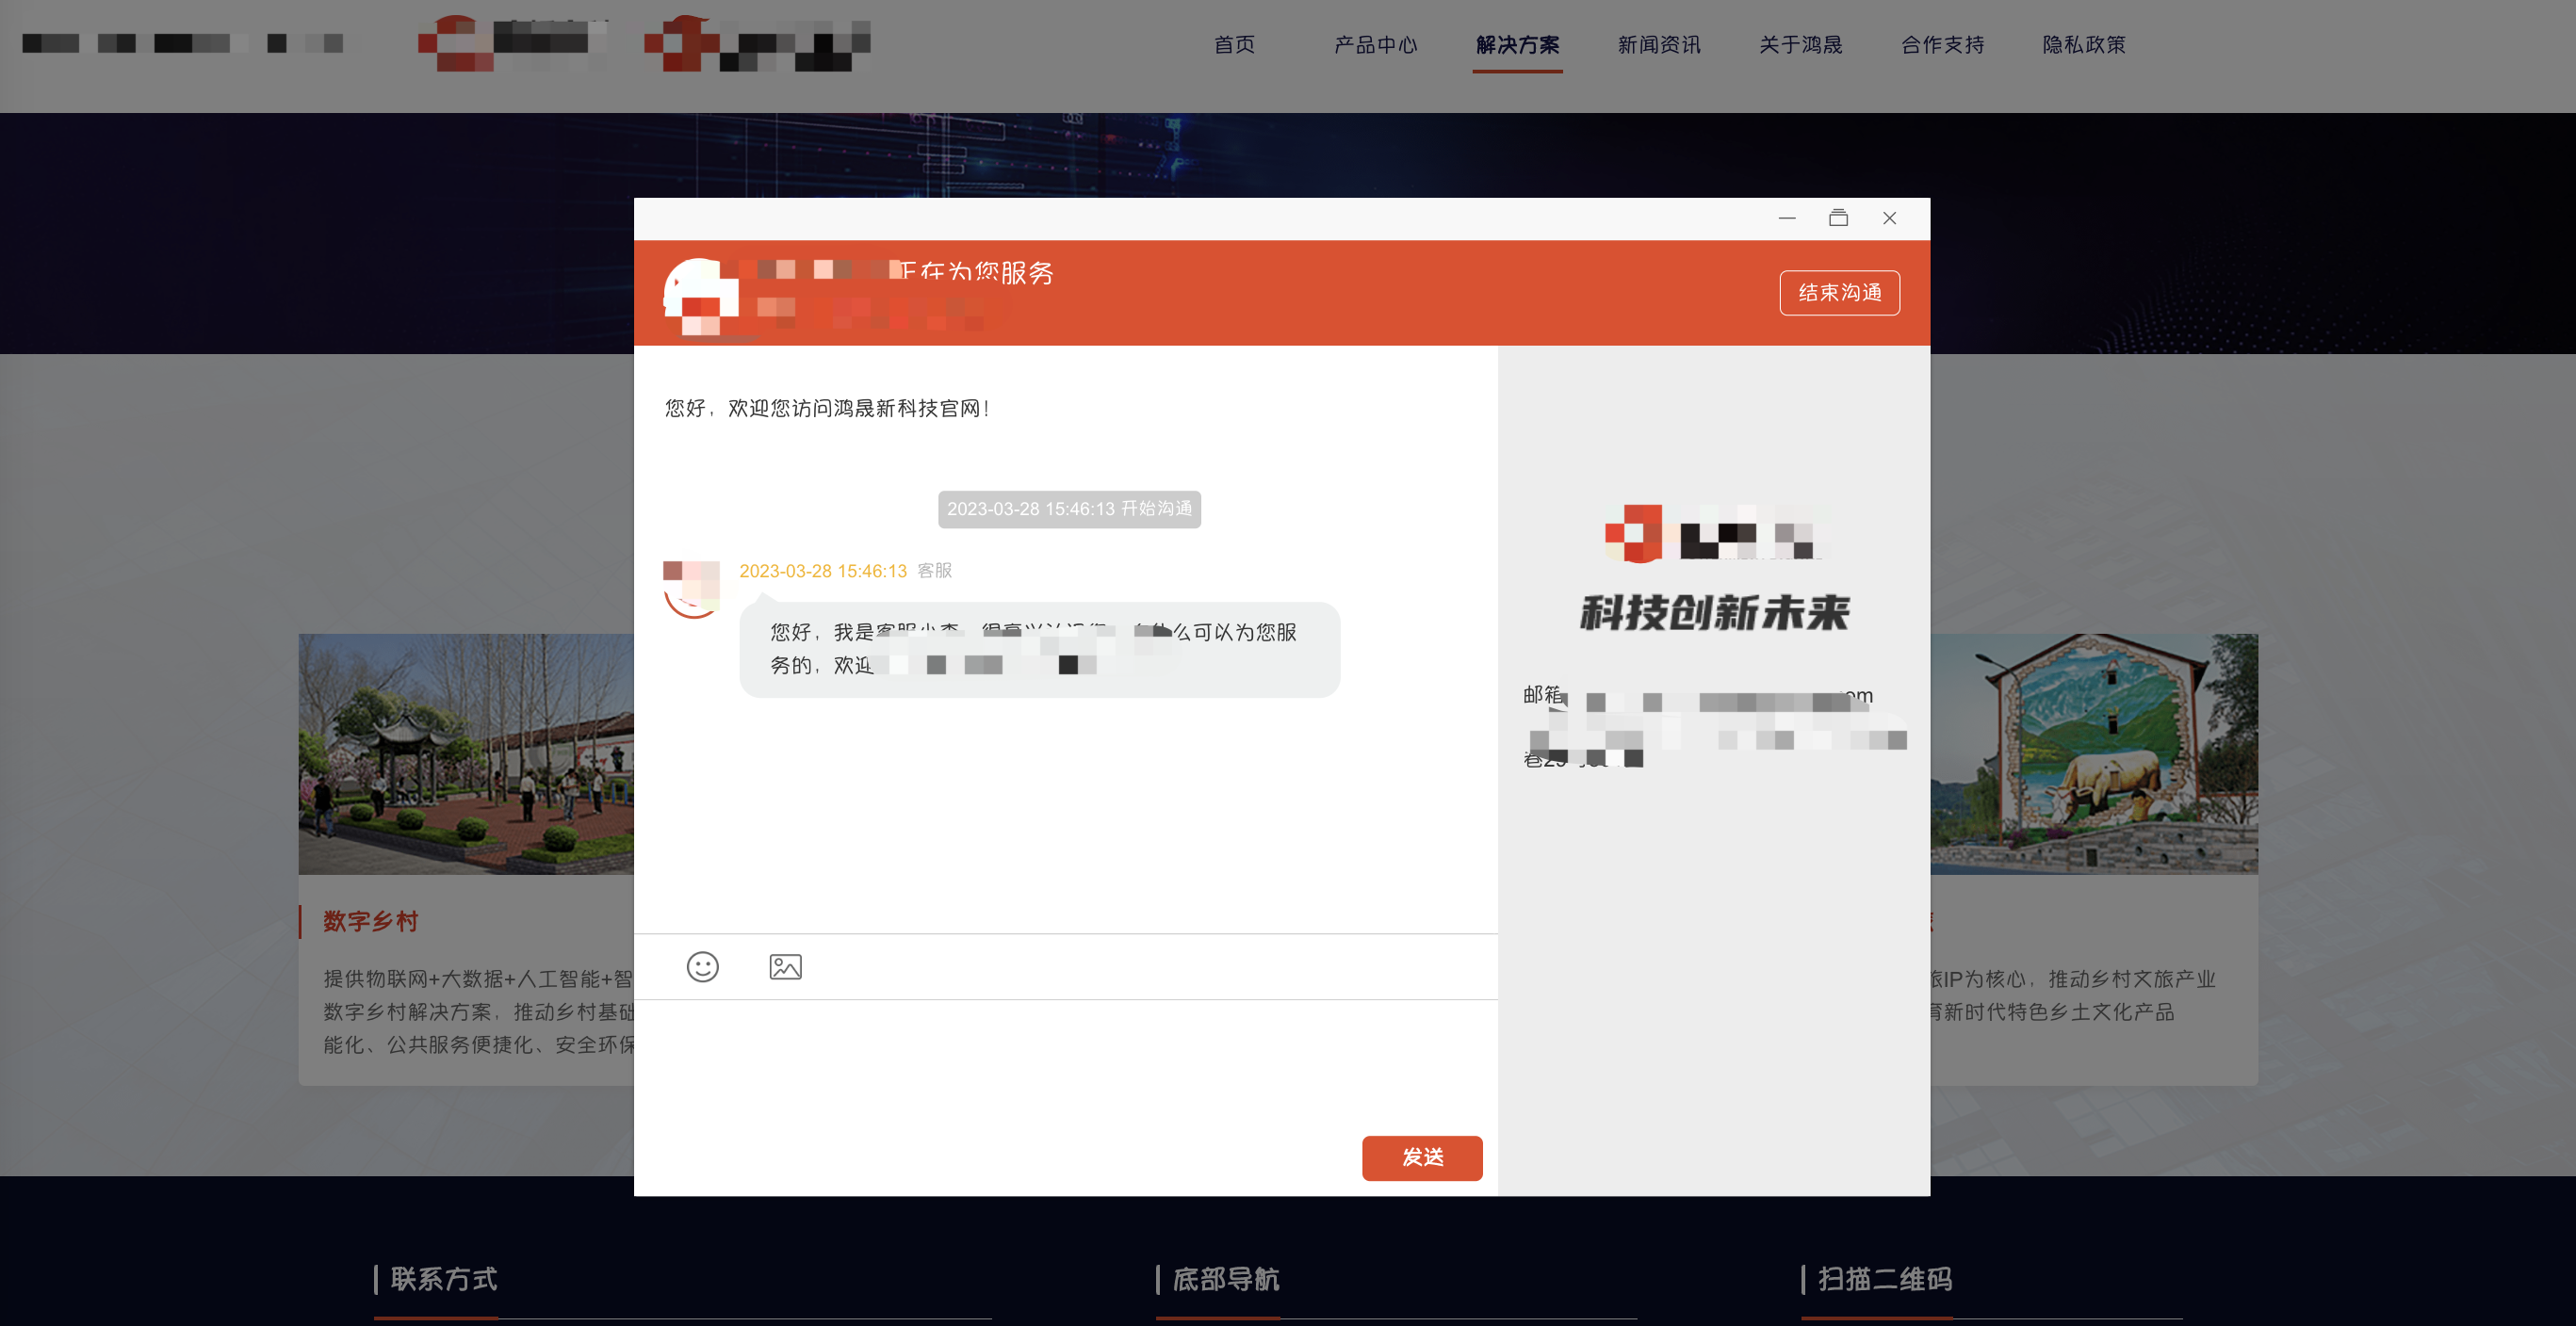This screenshot has width=2576, height=1326.
Task: Click the 科技创新未来 slogan
Action: [1714, 612]
